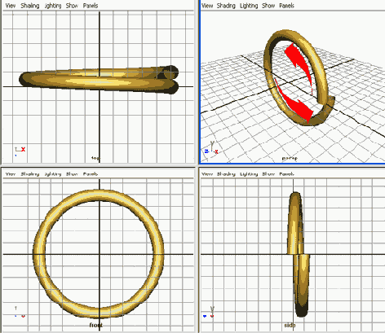Click the 'side' view name label

click(290, 325)
